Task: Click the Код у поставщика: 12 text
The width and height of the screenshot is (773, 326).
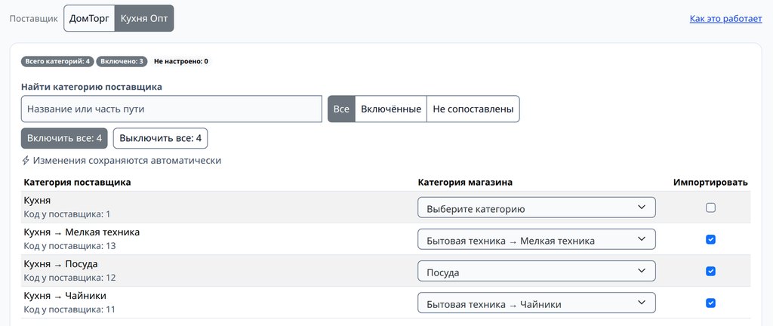Action: point(69,278)
